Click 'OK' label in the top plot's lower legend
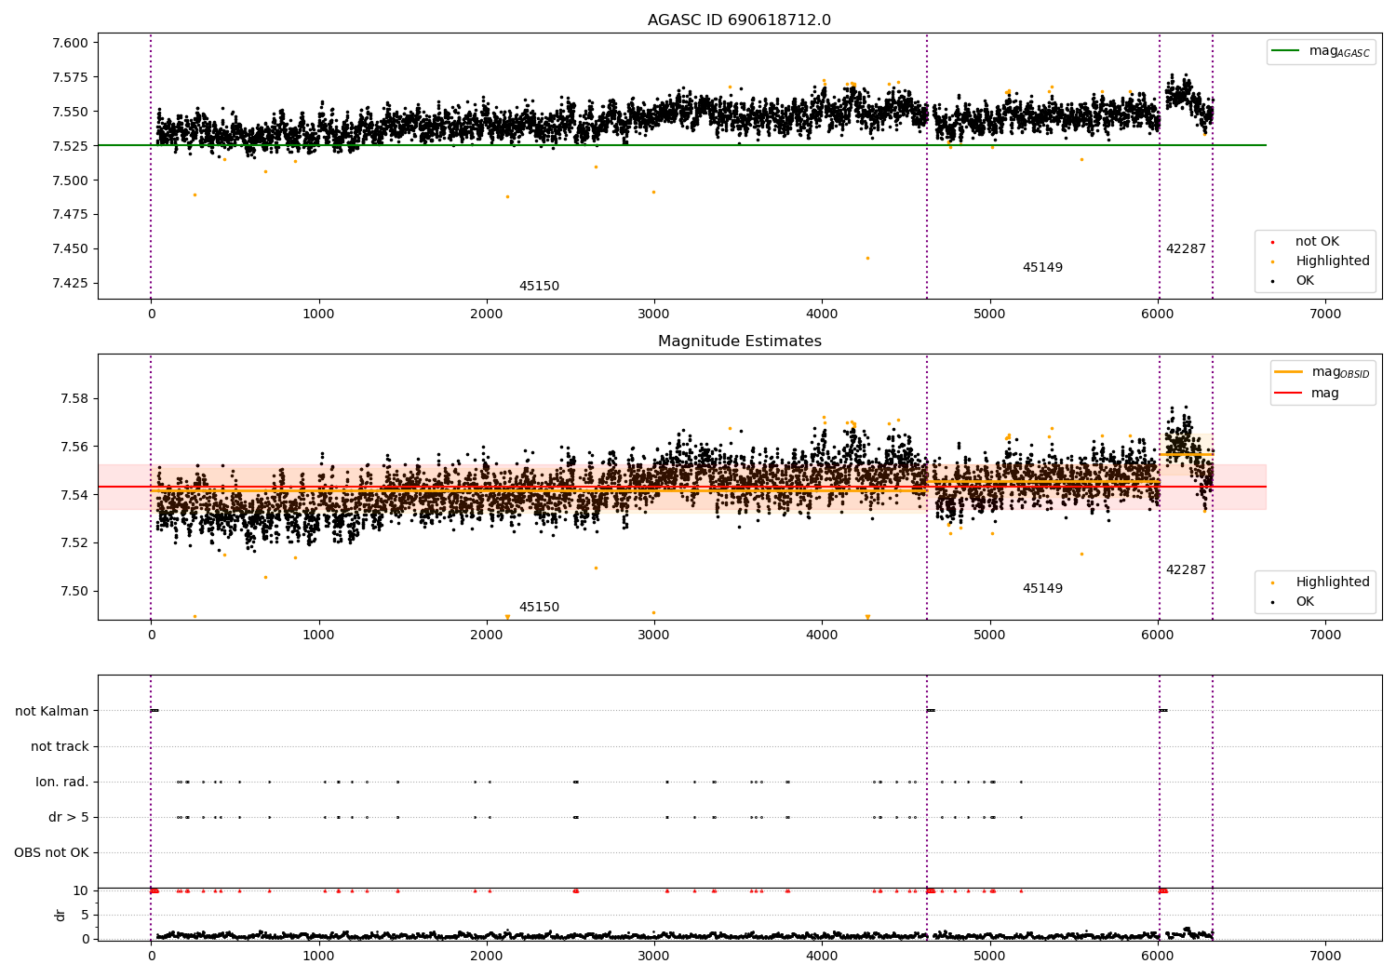This screenshot has height=977, width=1396. [1305, 281]
